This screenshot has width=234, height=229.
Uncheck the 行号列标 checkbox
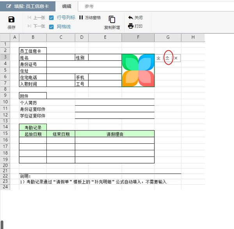coord(52,18)
